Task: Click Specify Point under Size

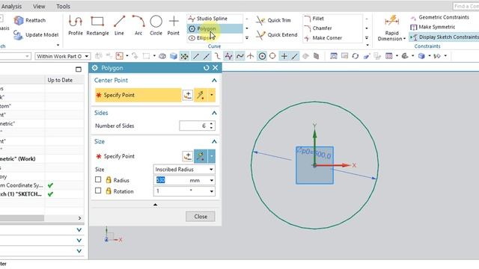Action: tap(119, 156)
